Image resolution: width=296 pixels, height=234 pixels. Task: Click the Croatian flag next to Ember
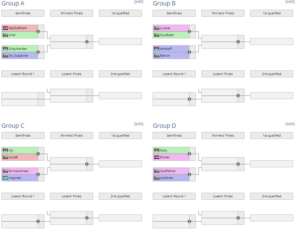(x=156, y=157)
